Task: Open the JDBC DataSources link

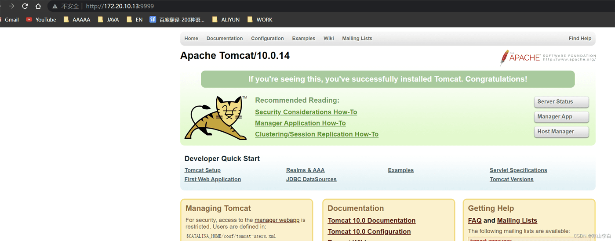Action: click(x=311, y=180)
